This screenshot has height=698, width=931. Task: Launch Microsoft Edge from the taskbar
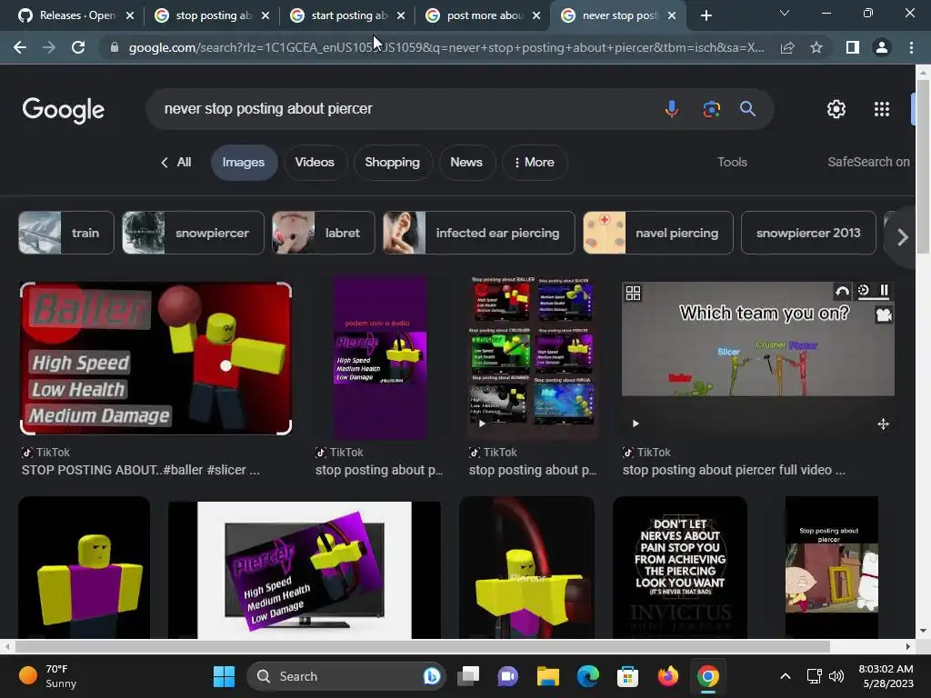[x=588, y=676]
